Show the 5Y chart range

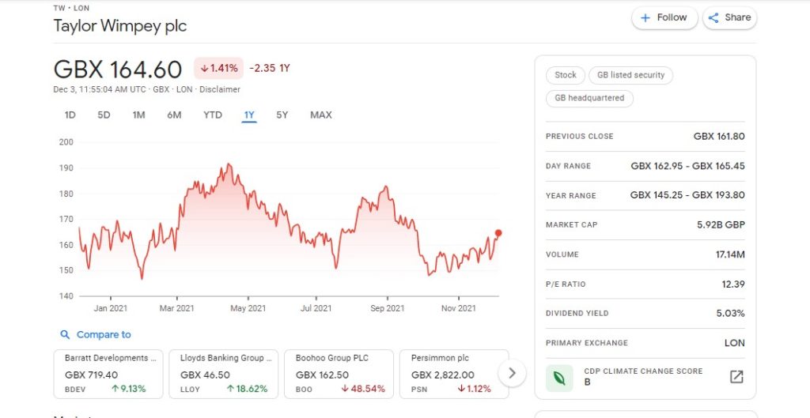[282, 115]
